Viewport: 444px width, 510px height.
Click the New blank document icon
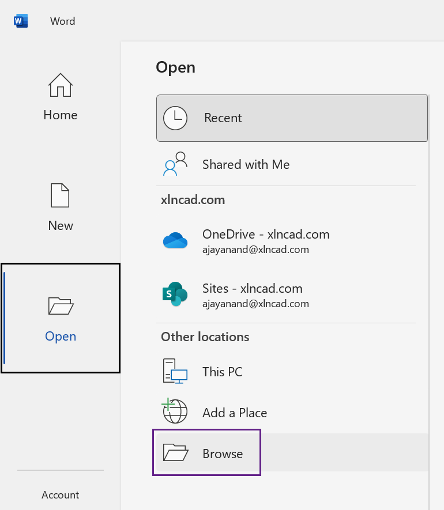[60, 195]
